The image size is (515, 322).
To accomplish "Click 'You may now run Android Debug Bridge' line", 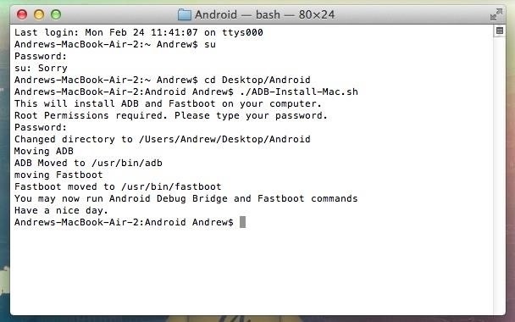I will click(186, 198).
